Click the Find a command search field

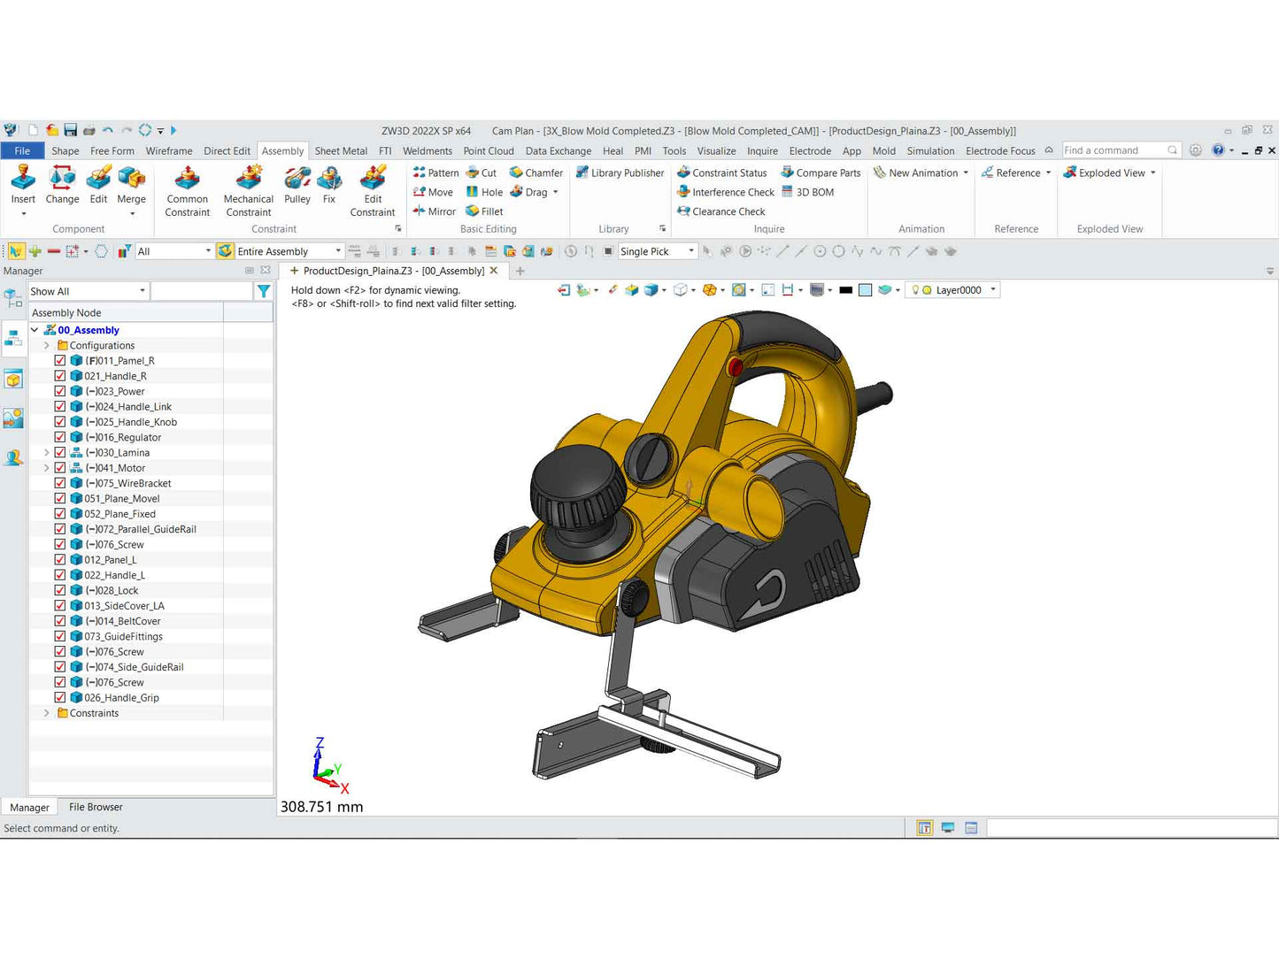click(1113, 150)
